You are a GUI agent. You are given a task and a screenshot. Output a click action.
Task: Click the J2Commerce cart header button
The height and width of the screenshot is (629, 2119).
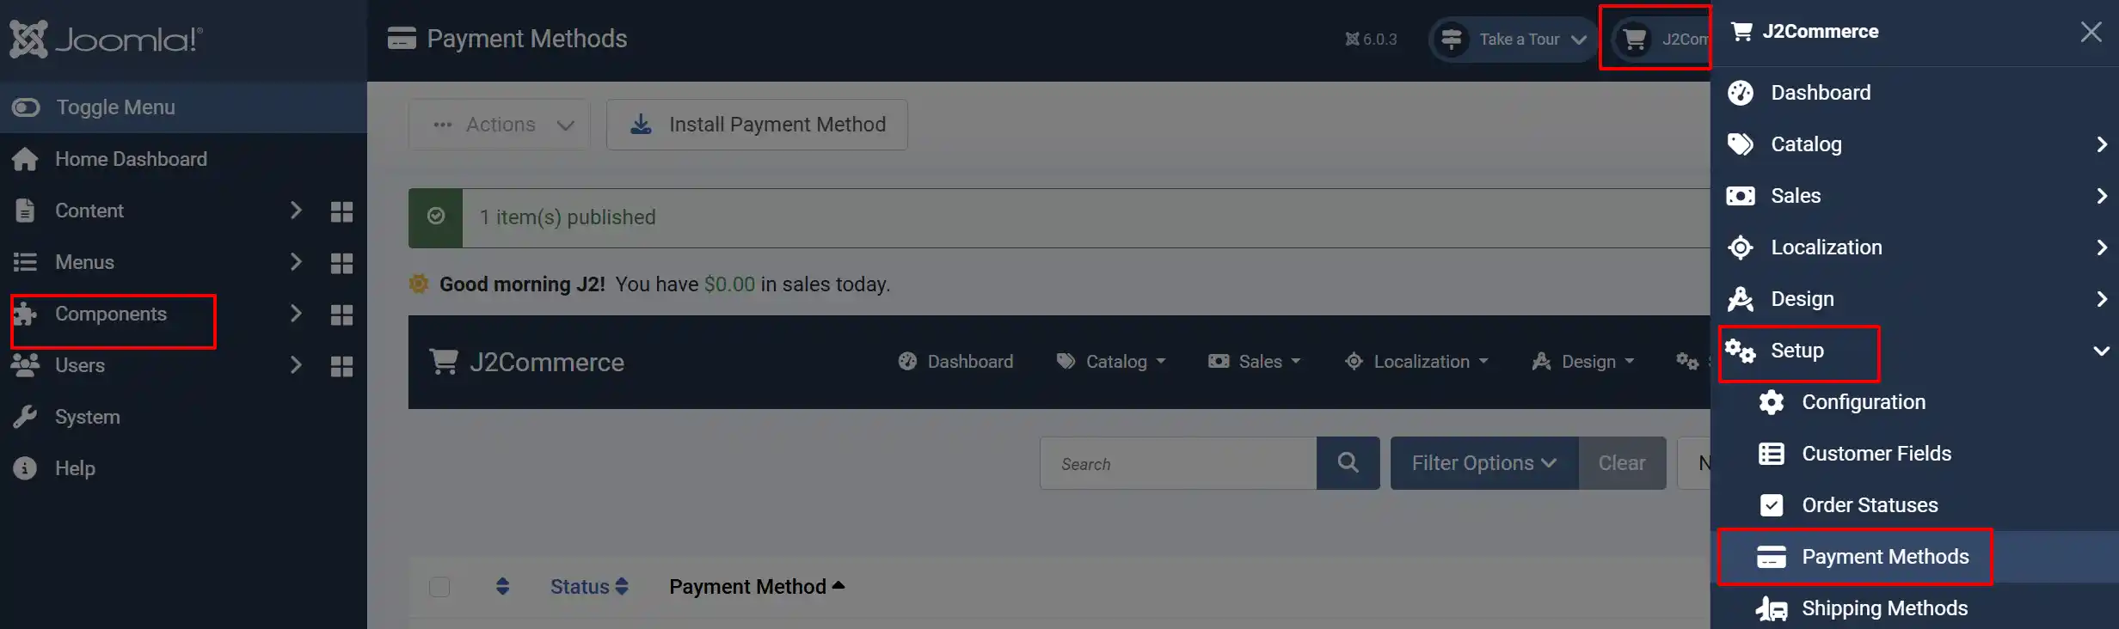(1660, 40)
